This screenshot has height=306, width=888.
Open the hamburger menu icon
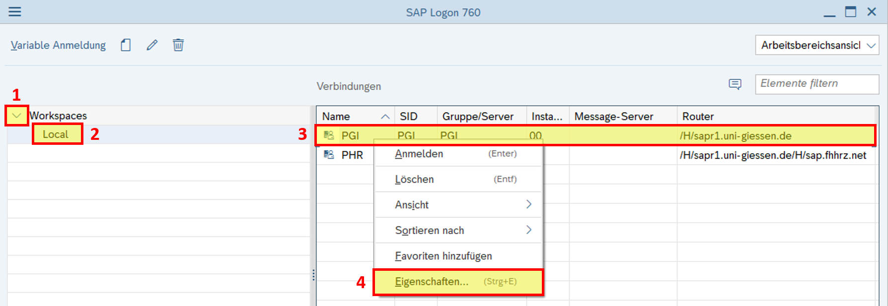[15, 11]
